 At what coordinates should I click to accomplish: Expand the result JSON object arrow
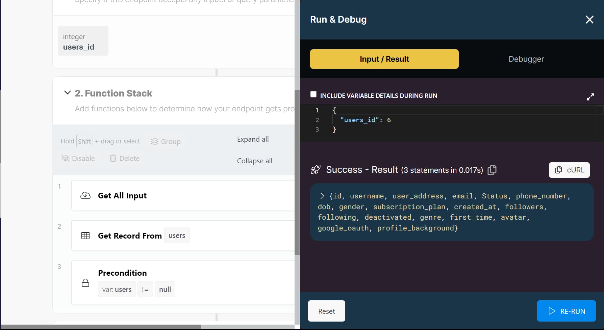[322, 196]
